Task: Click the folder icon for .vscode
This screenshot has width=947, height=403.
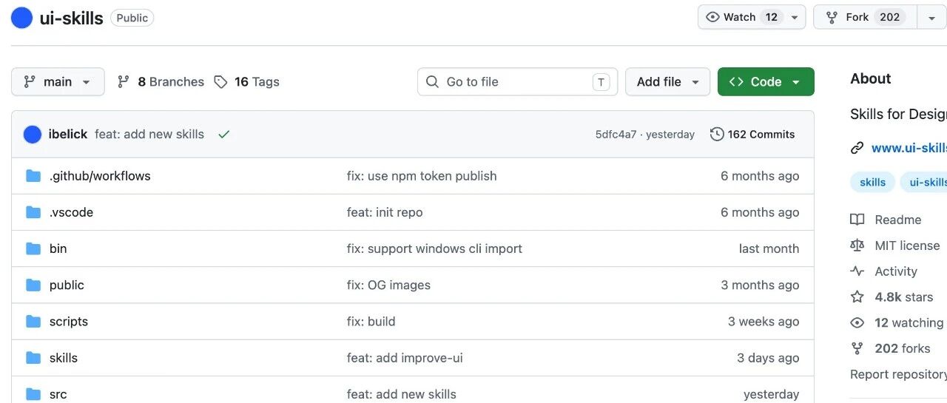Action: point(33,212)
